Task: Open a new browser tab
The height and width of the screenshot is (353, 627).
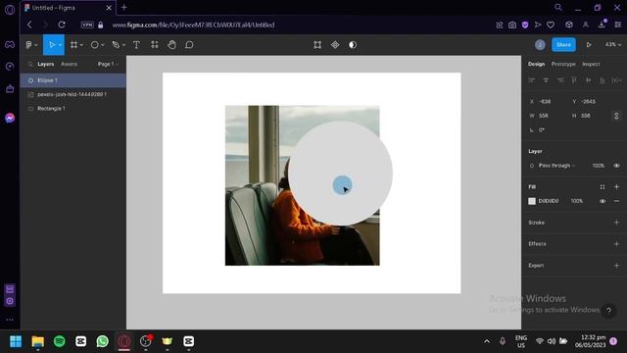Action: point(124,7)
